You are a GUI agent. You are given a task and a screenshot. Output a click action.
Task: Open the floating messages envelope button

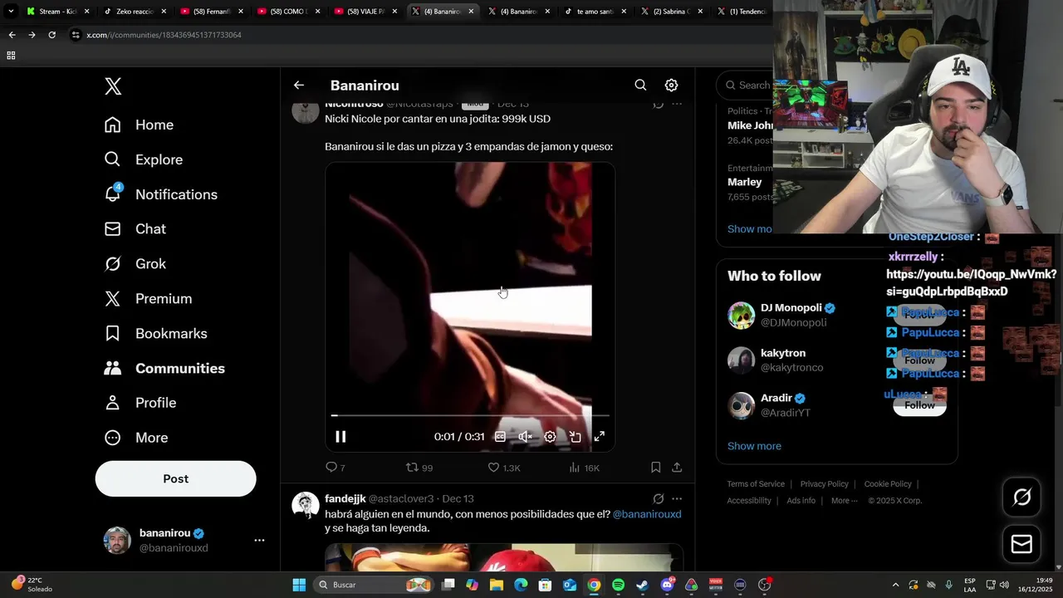(x=1021, y=544)
